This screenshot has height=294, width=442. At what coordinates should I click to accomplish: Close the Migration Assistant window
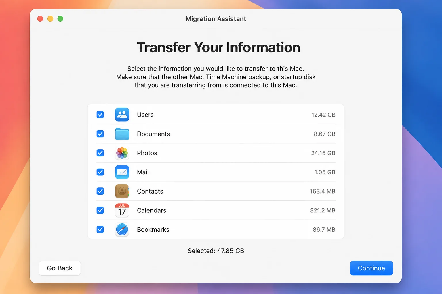pos(40,19)
